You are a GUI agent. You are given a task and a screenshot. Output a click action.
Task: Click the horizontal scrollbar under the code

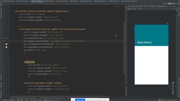coord(60,96)
